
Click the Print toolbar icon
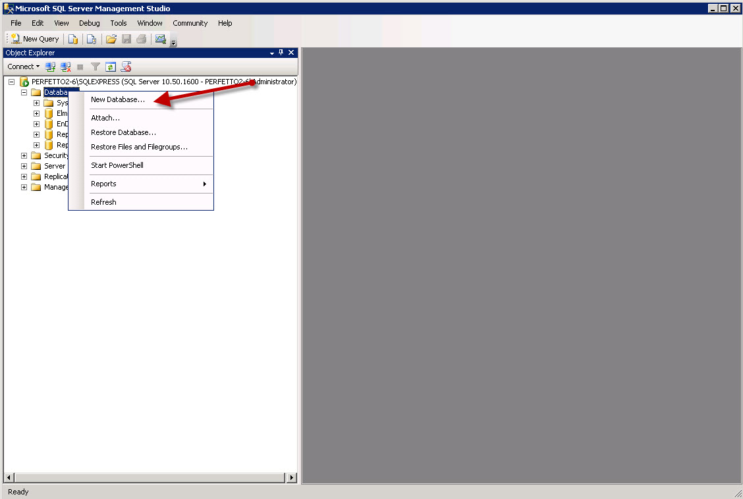[141, 38]
